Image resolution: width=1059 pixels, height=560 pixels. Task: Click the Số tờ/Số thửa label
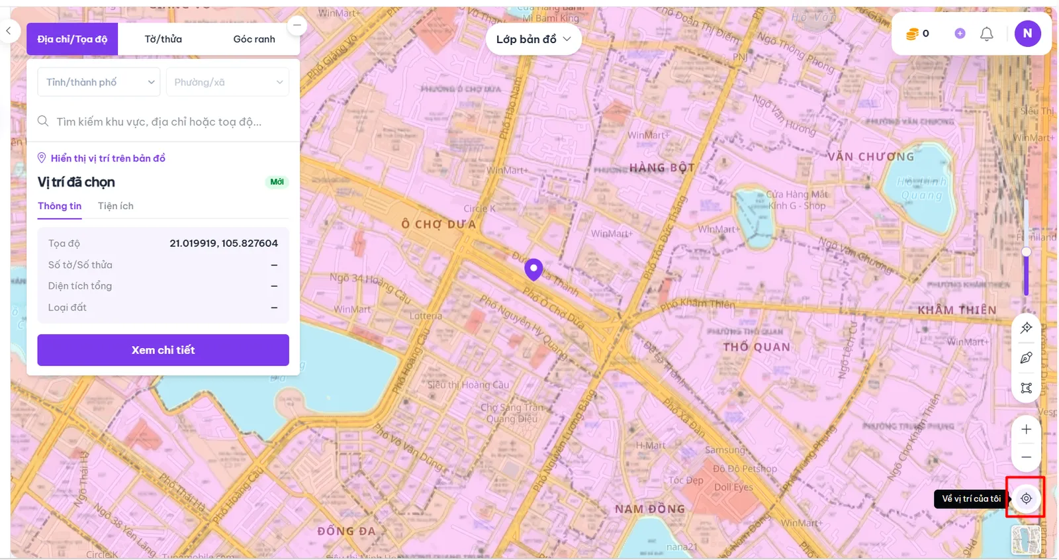(x=80, y=265)
